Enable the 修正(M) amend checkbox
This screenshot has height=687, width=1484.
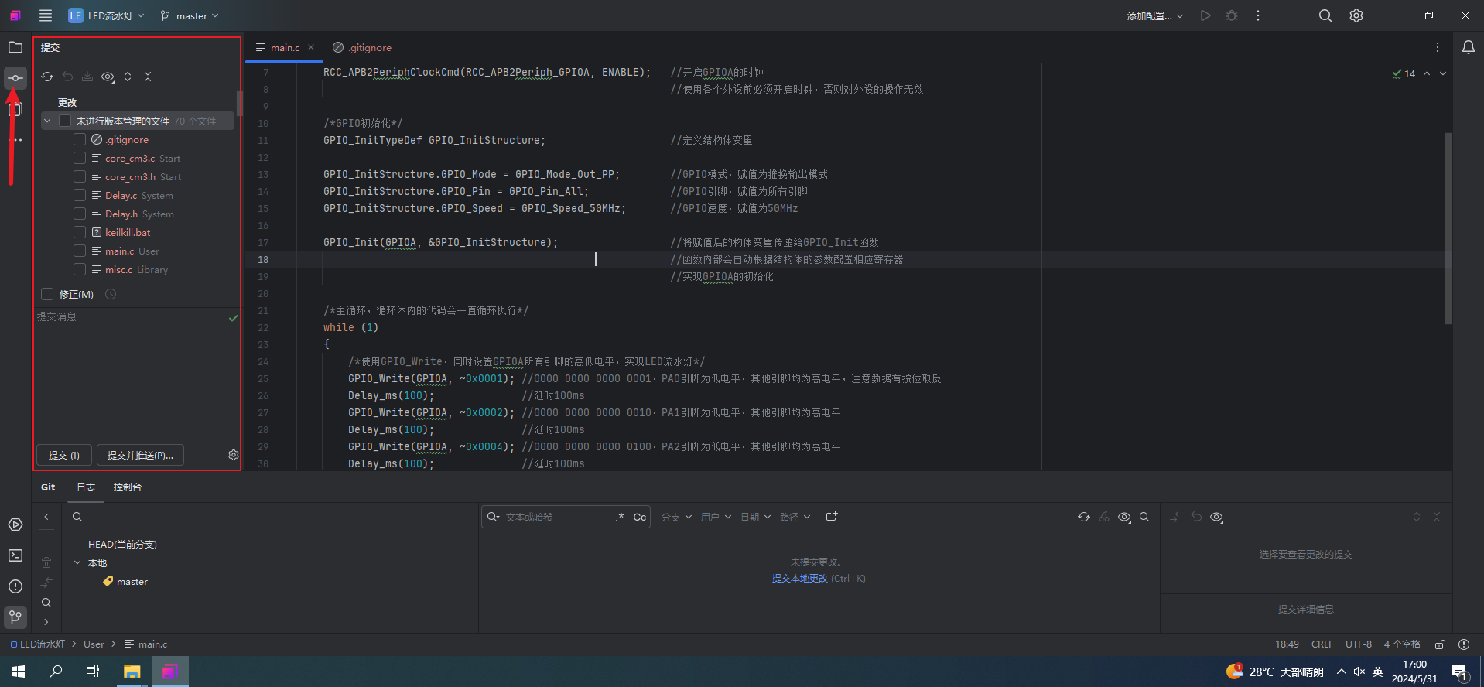pyautogui.click(x=47, y=294)
